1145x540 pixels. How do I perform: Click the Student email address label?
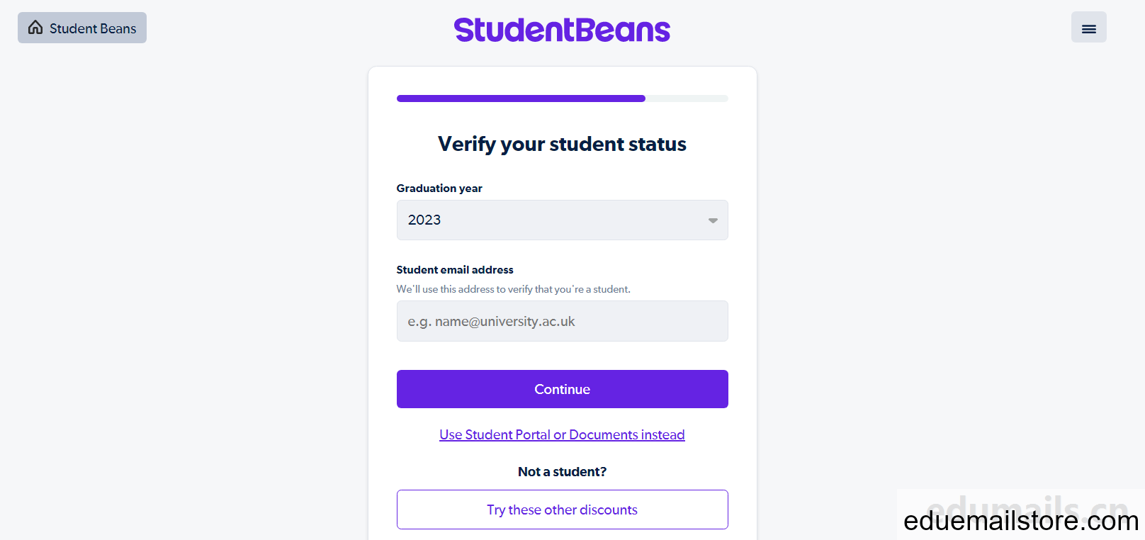(x=455, y=270)
